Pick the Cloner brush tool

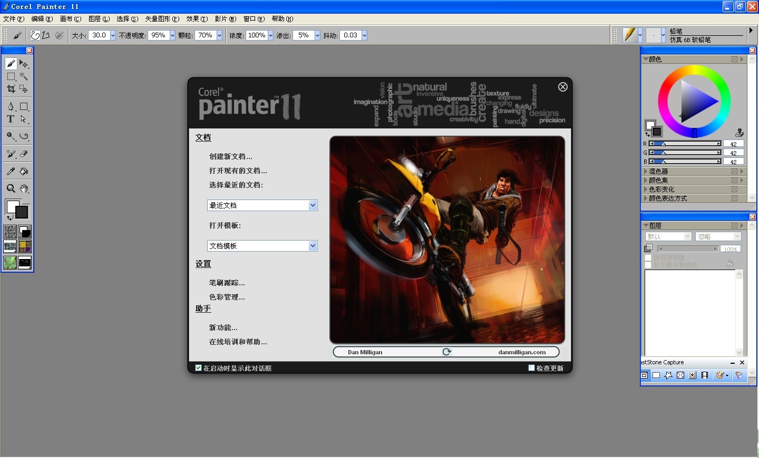click(11, 154)
